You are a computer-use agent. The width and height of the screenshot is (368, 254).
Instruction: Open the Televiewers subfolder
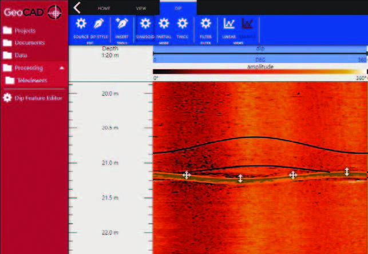pos(31,81)
